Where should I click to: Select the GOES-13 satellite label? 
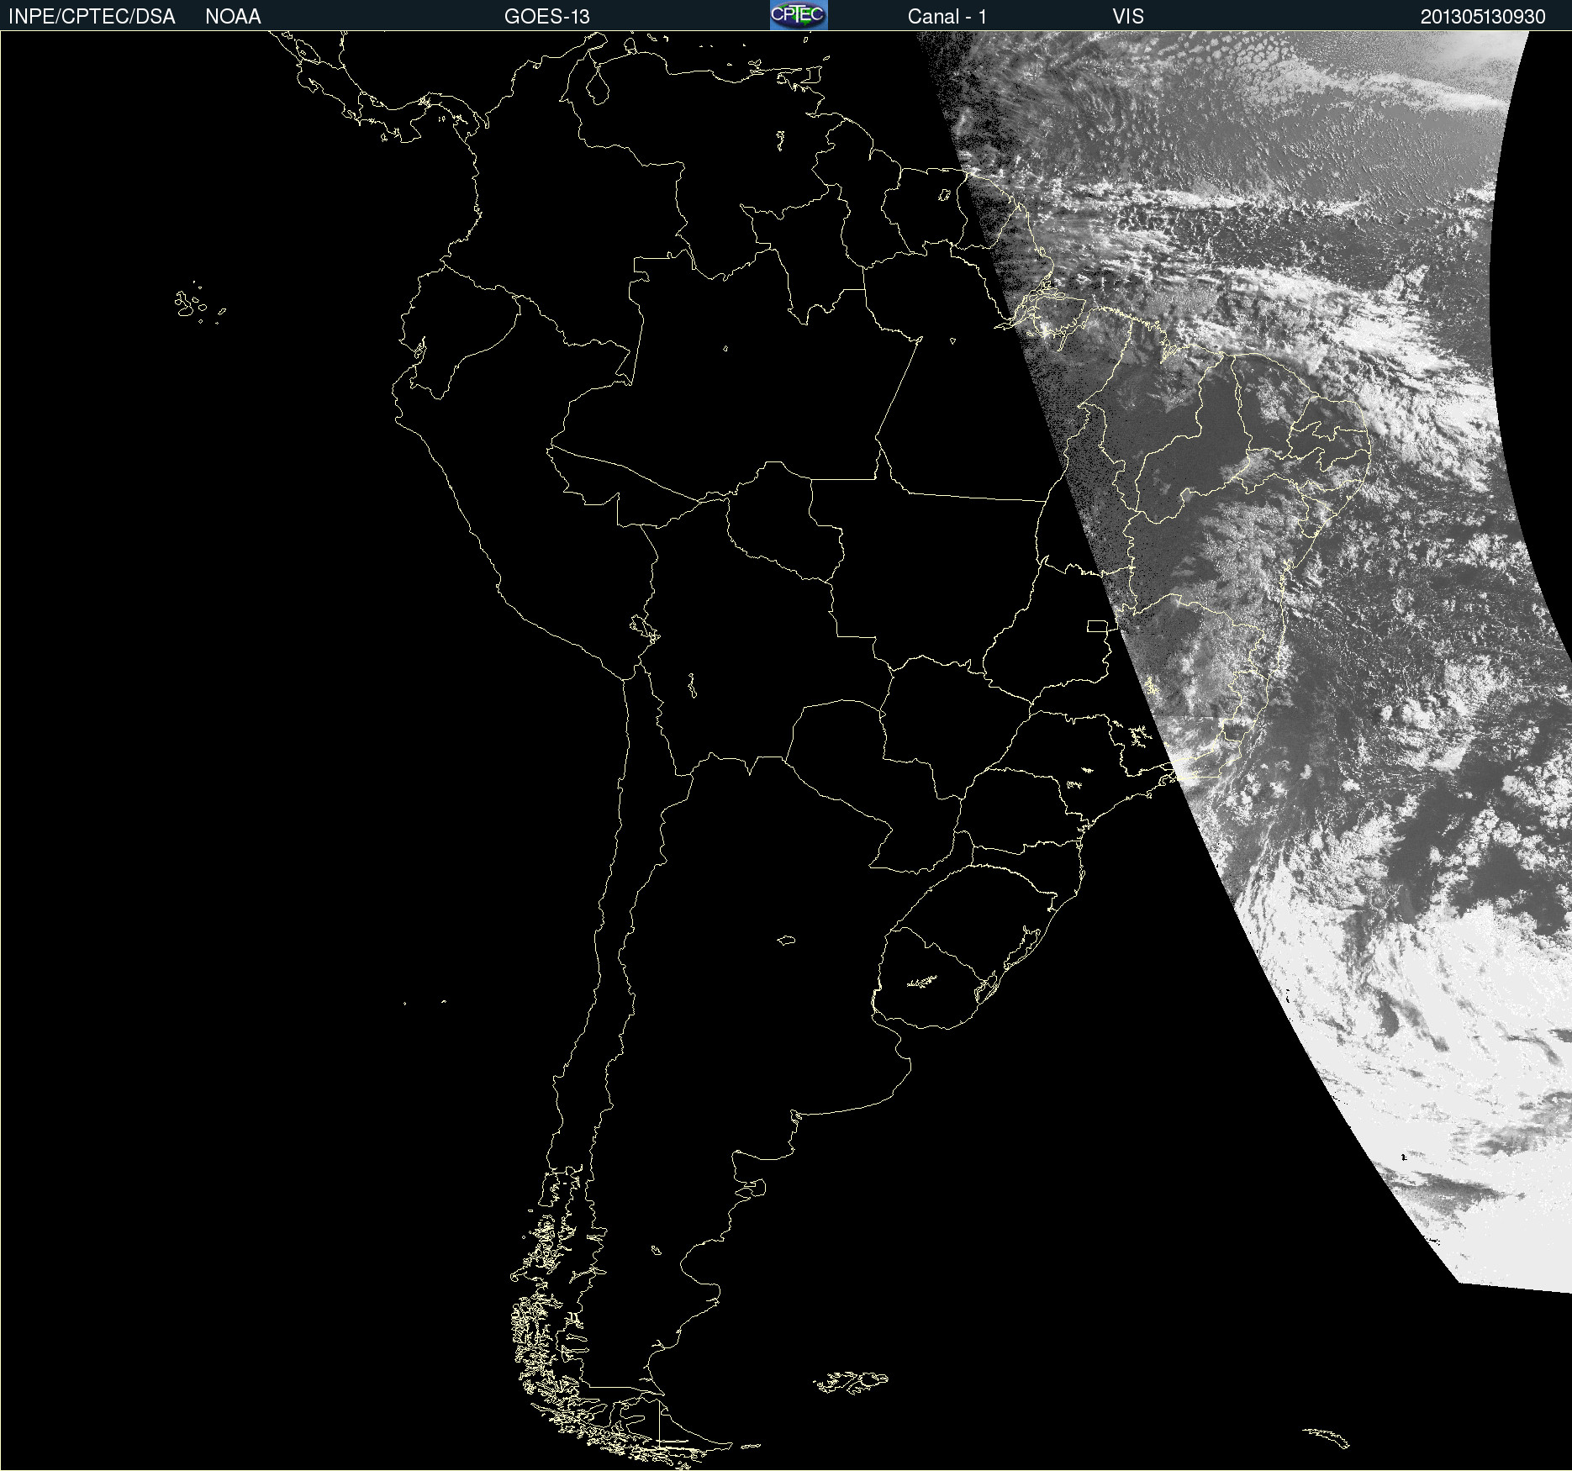pos(547,17)
